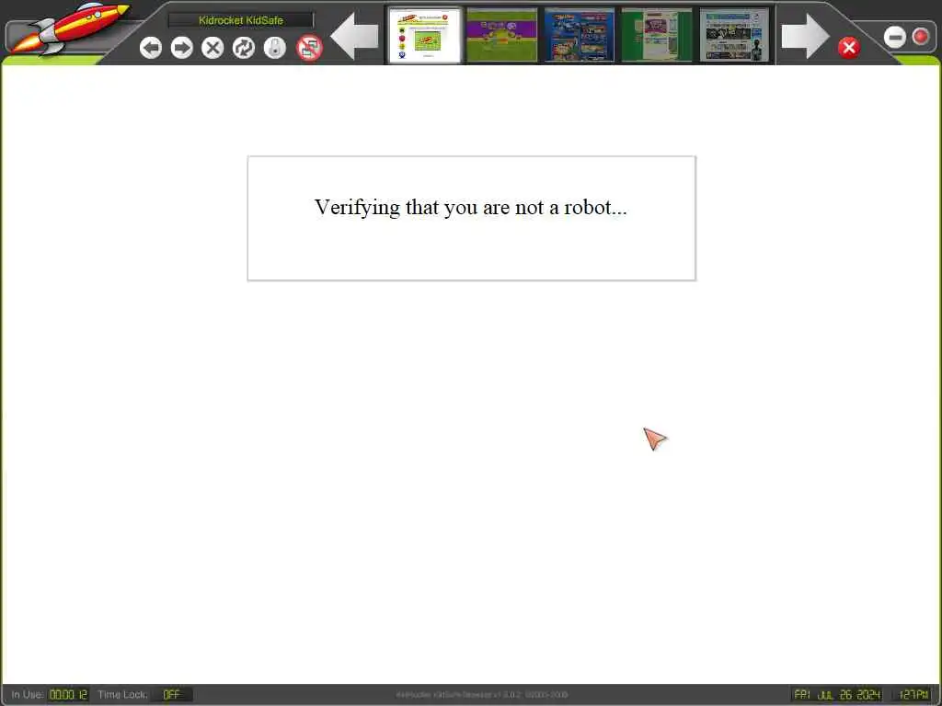942x706 pixels.
Task: Toggle the Time Lock OFF indicator
Action: click(172, 695)
